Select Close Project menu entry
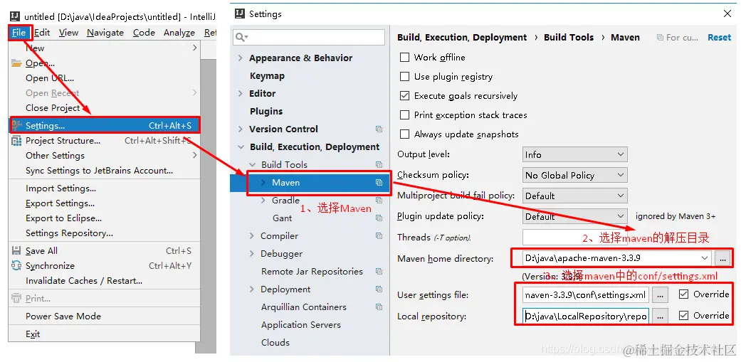 tap(105, 107)
